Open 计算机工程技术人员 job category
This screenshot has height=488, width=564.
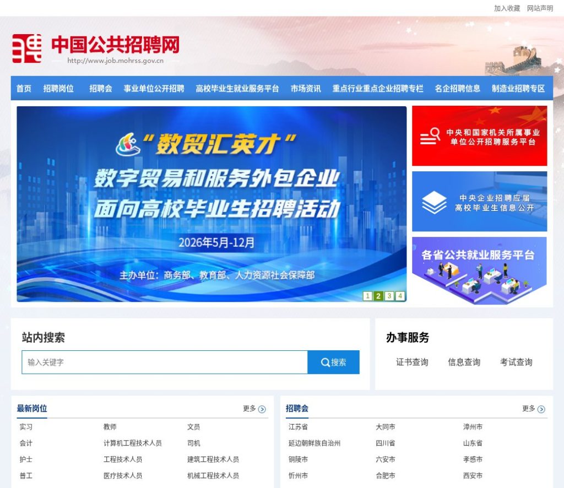132,443
